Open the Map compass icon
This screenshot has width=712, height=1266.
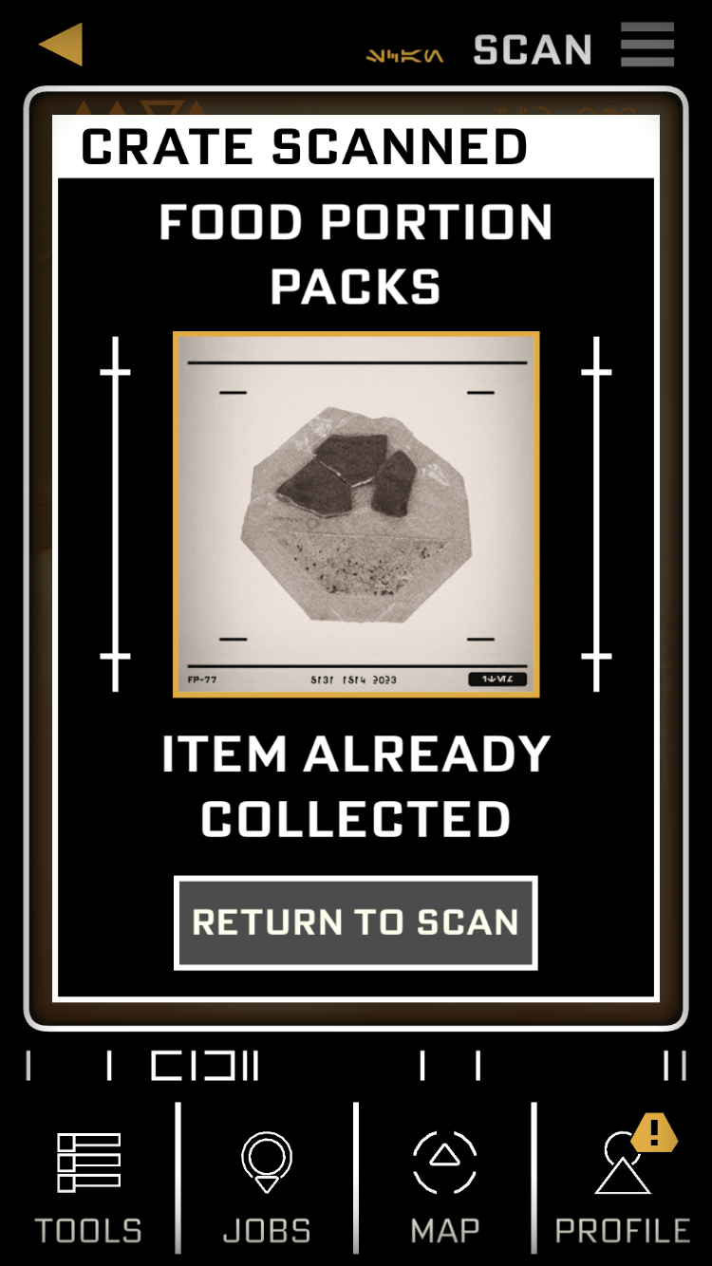[444, 1162]
